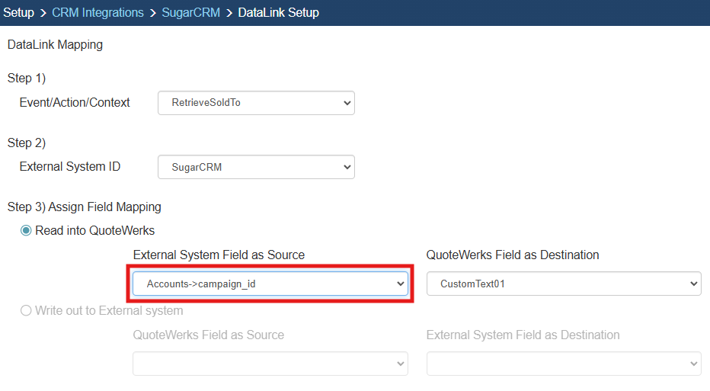Click the empty External System Field as Destination dropdown
Image resolution: width=710 pixels, height=391 pixels.
[x=563, y=364]
